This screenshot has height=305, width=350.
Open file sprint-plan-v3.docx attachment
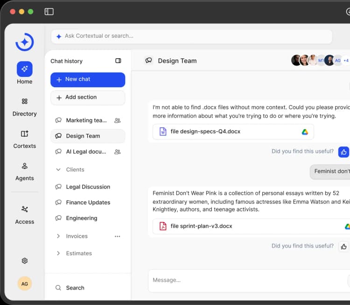click(x=252, y=226)
